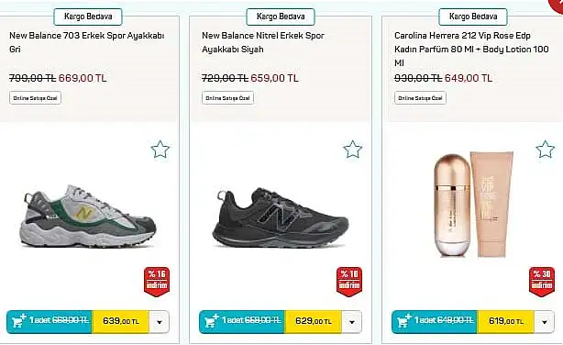
Task: Open New Balance Nitrel Erkek Spor Ayakkabı link
Action: tap(263, 42)
